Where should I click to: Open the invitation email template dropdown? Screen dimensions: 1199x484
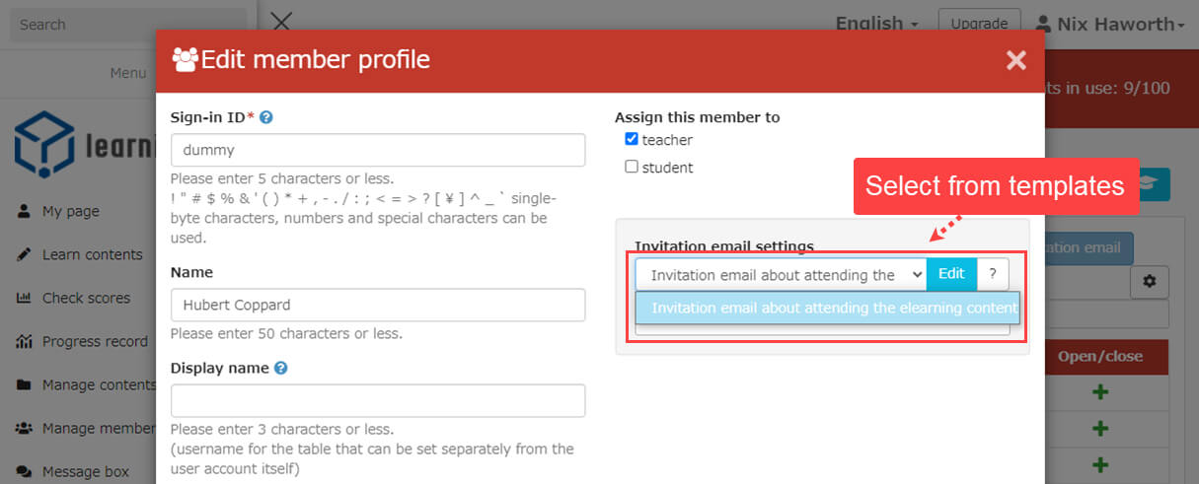[x=780, y=275]
